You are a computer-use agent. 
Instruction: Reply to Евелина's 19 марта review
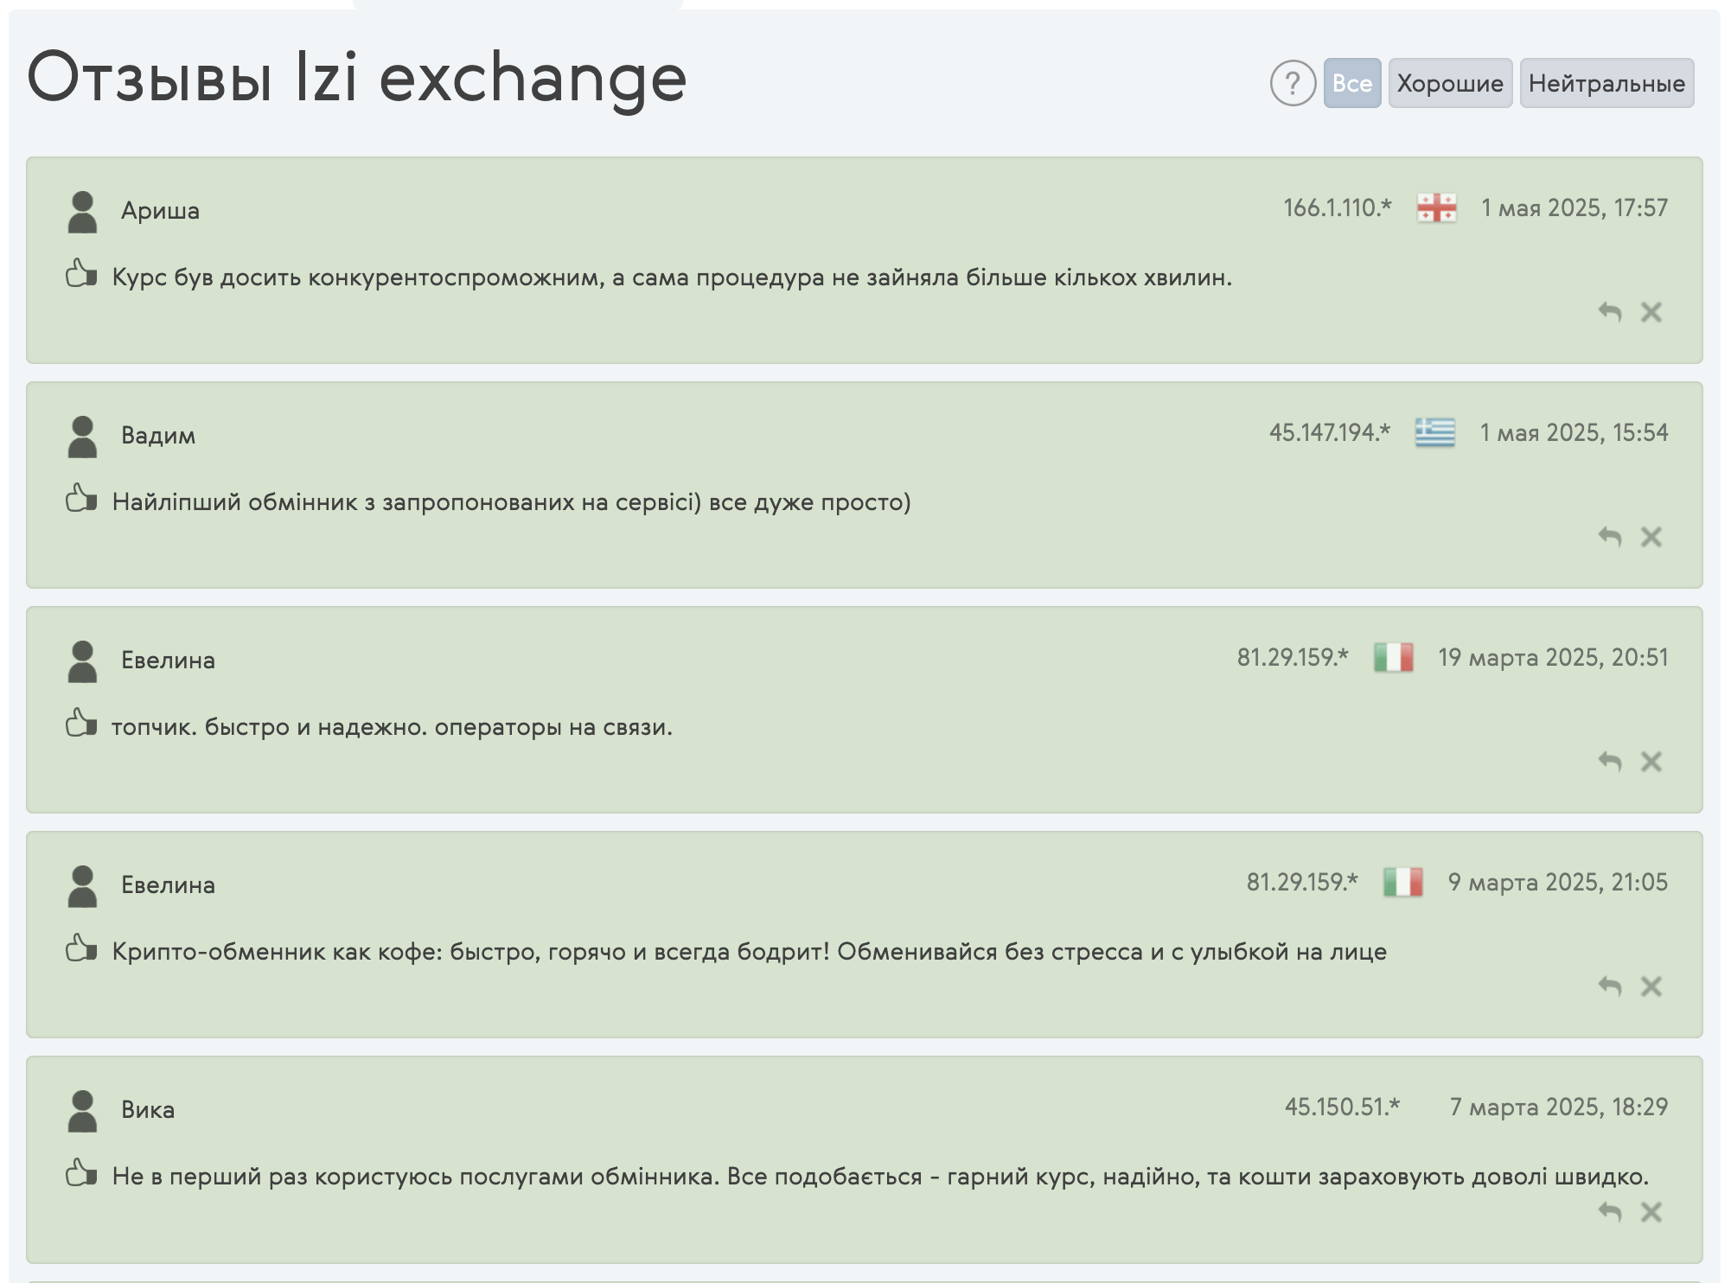1609,762
